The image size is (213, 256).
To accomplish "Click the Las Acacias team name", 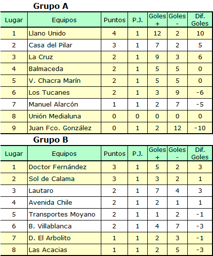I will 48,250.
